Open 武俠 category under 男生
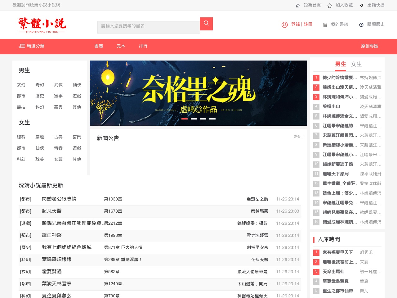The image size is (397, 298). [x=58, y=85]
